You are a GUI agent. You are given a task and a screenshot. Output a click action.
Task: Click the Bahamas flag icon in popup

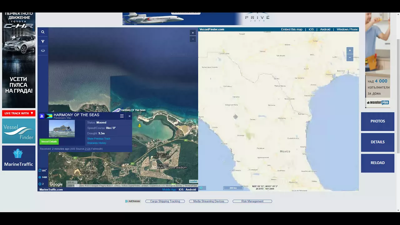click(x=49, y=116)
